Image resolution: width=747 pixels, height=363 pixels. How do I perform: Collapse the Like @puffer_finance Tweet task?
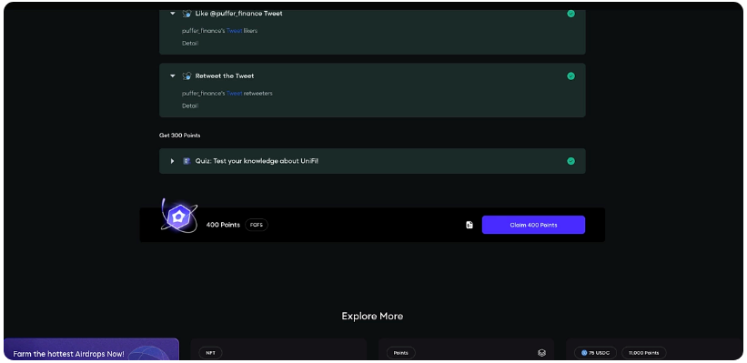tap(173, 14)
